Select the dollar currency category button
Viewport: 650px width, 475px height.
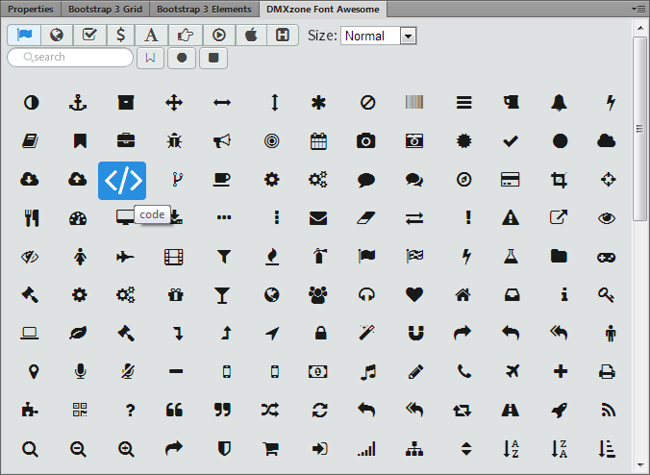pos(120,36)
